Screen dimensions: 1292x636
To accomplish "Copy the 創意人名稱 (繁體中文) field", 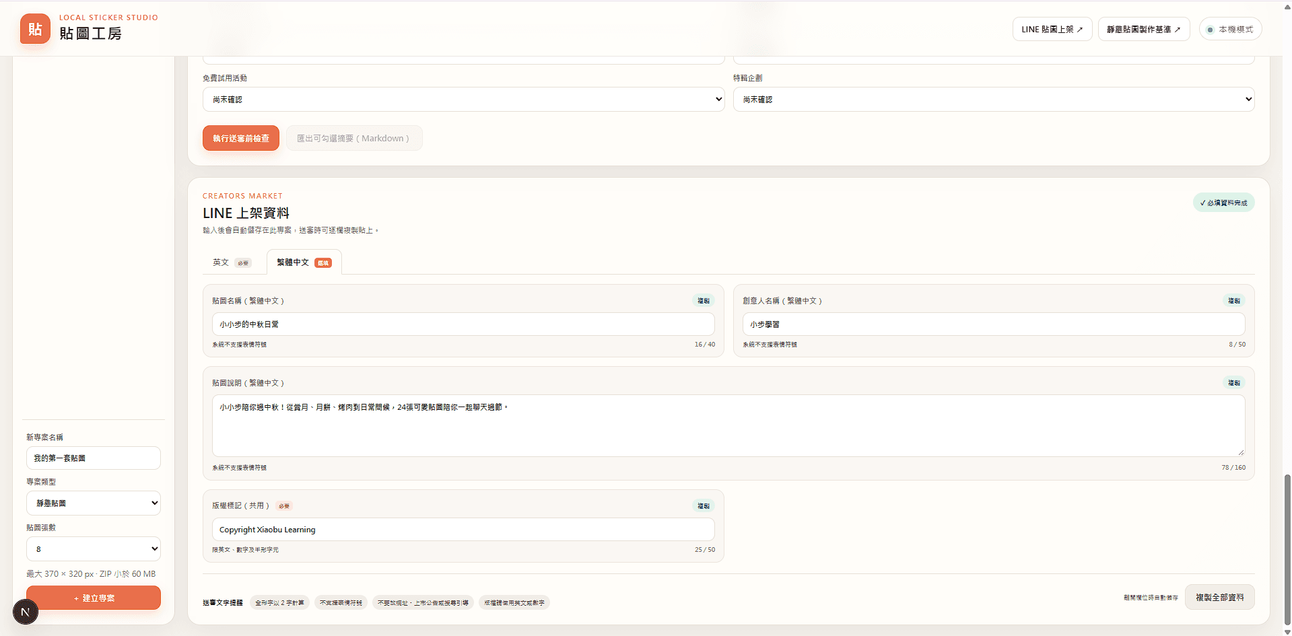I will [1234, 301].
